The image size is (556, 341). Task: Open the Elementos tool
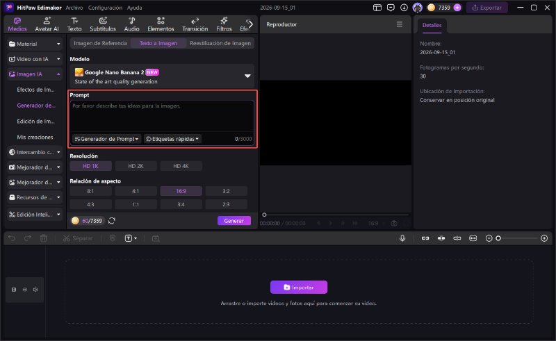161,24
